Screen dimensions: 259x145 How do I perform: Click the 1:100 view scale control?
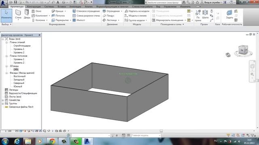point(8,131)
